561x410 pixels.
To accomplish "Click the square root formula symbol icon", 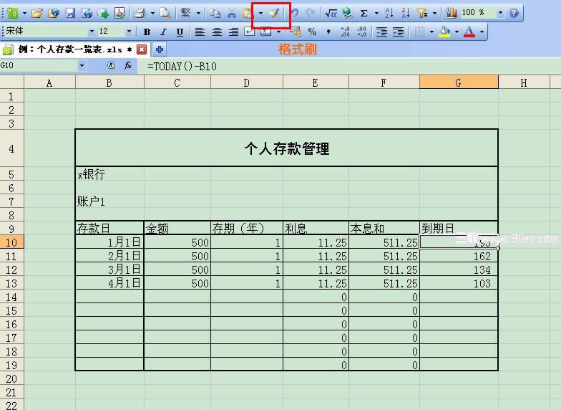I will 331,14.
